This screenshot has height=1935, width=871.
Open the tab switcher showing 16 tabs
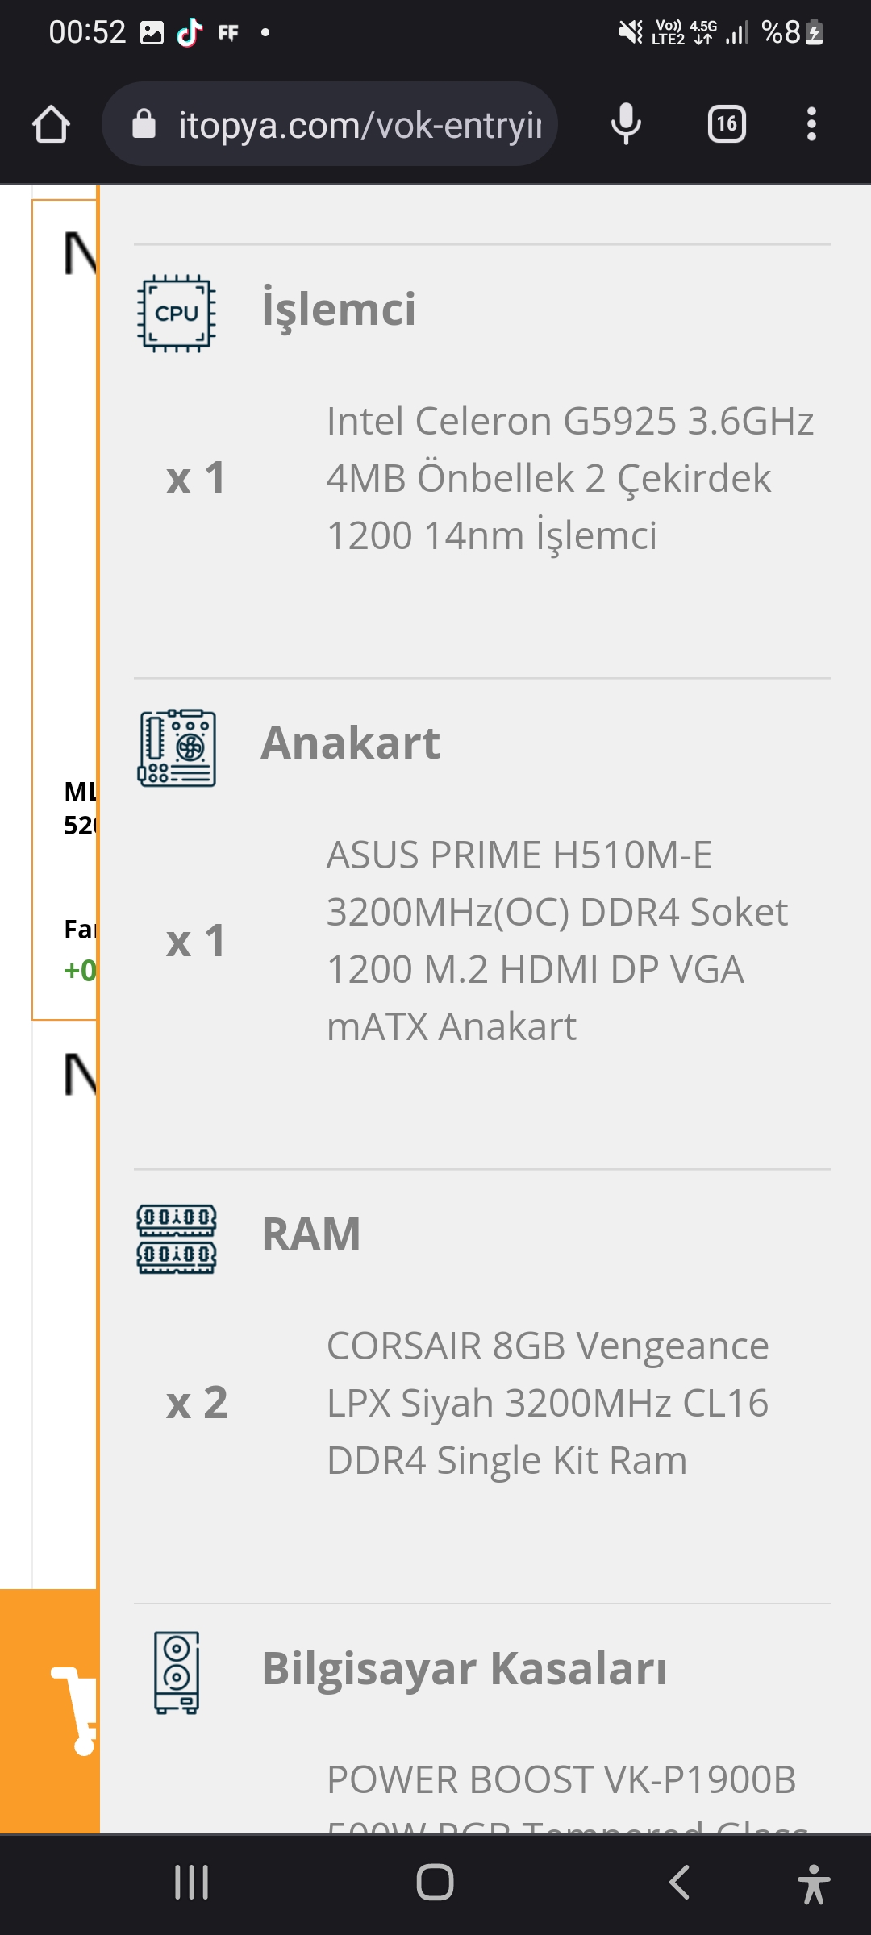(727, 124)
